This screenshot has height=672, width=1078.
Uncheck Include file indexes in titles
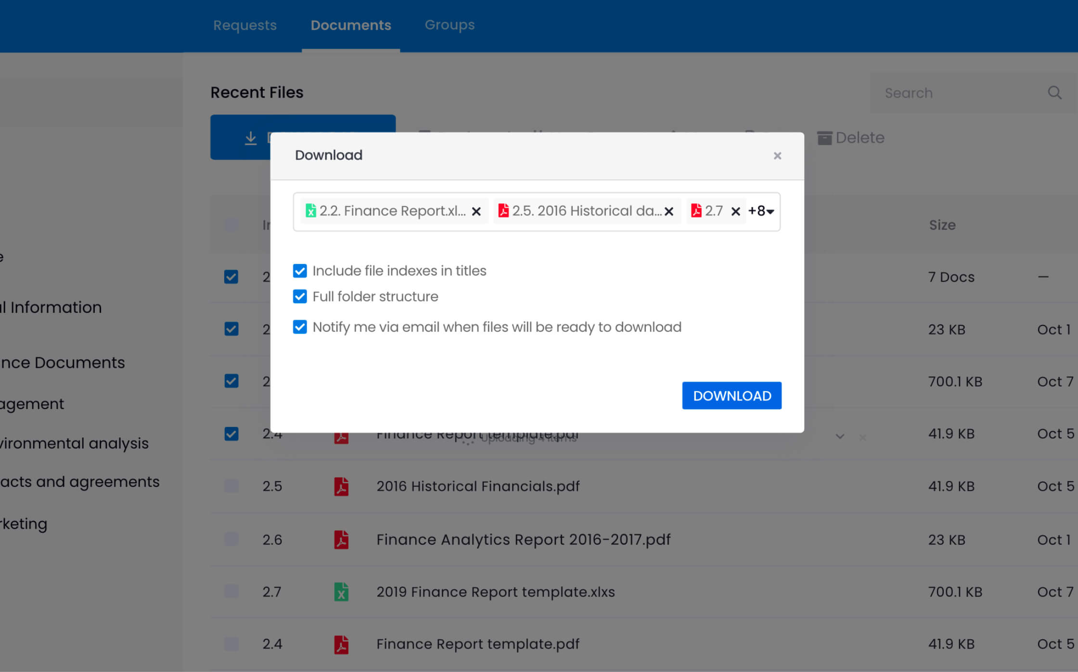click(x=300, y=271)
